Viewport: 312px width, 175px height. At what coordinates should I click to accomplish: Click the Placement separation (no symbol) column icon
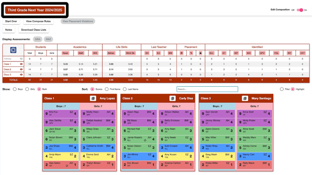point(181,53)
